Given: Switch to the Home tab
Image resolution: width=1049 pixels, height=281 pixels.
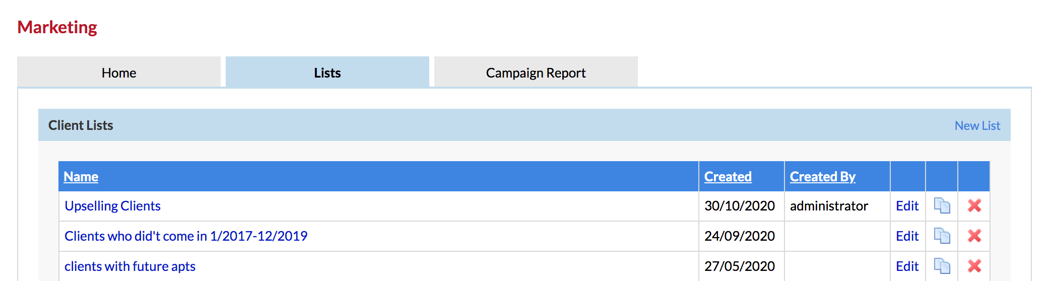Looking at the screenshot, I should 119,73.
